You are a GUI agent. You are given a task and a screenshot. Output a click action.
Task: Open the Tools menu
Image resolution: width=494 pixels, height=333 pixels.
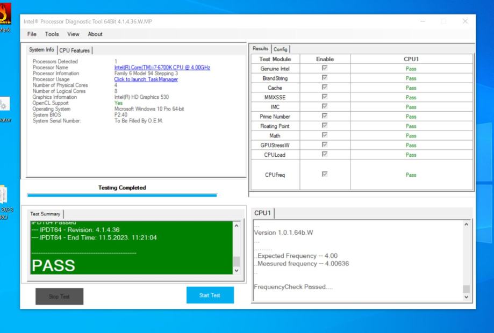[x=52, y=34]
